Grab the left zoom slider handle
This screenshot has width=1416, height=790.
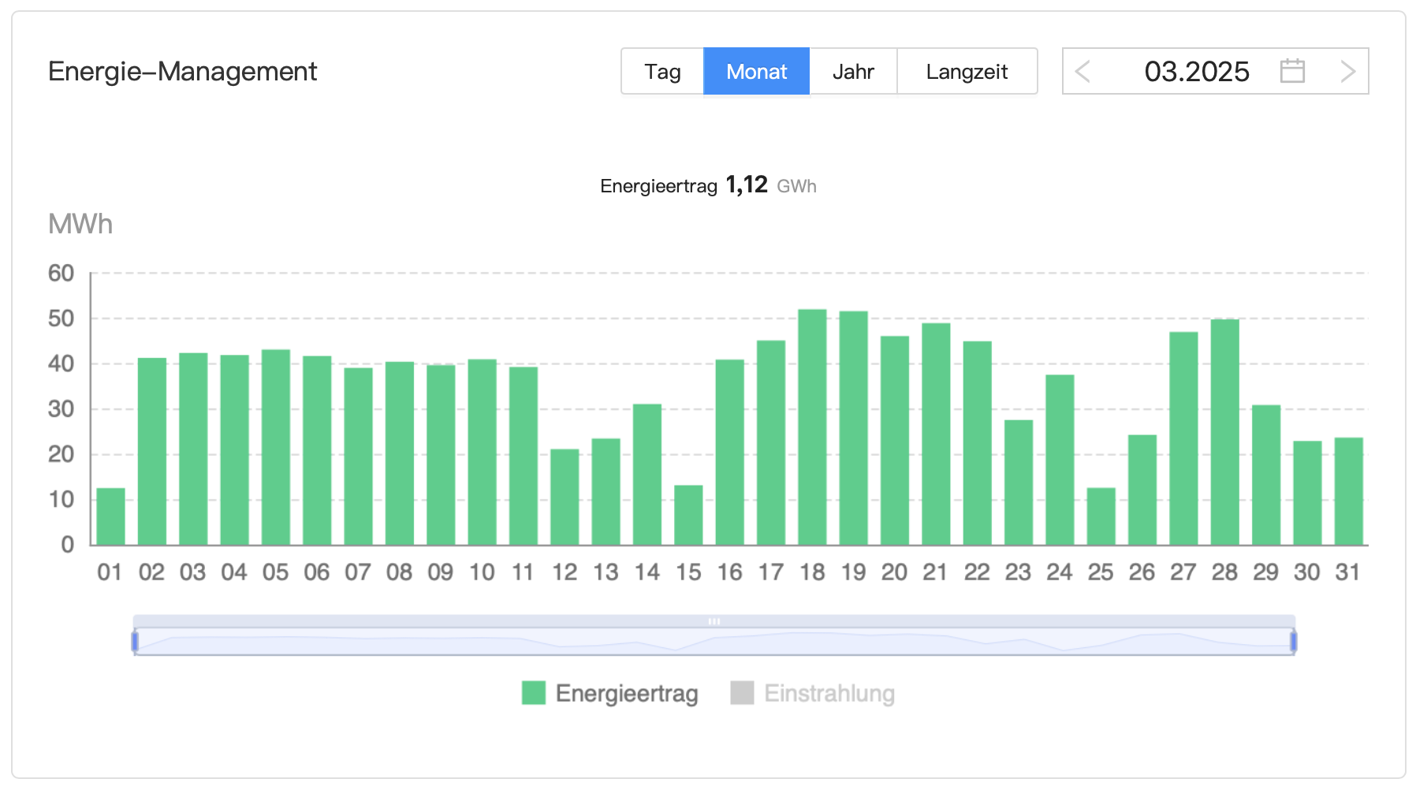pos(135,641)
